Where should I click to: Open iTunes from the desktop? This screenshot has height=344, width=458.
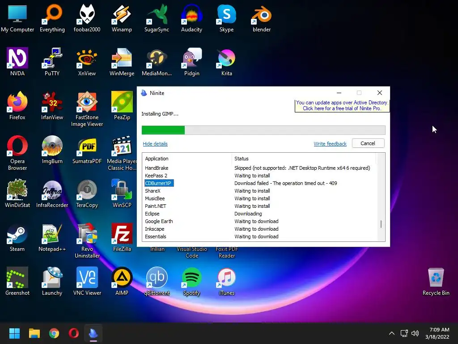click(x=227, y=281)
